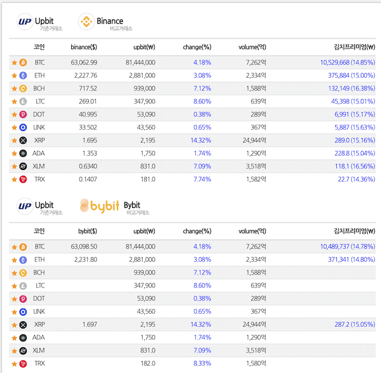
Task: Click the XLM coin icon in Binance table
Action: [x=23, y=166]
